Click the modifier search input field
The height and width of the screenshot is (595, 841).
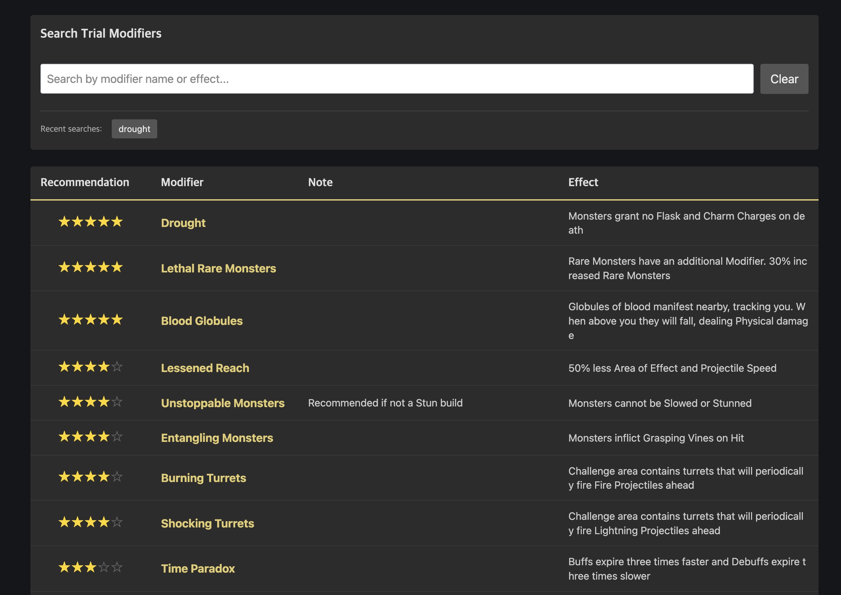[397, 79]
